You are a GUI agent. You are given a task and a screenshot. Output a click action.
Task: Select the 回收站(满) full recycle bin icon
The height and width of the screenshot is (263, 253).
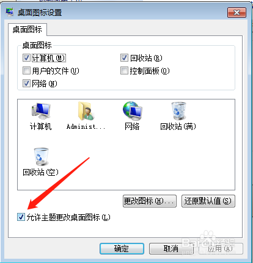178,111
